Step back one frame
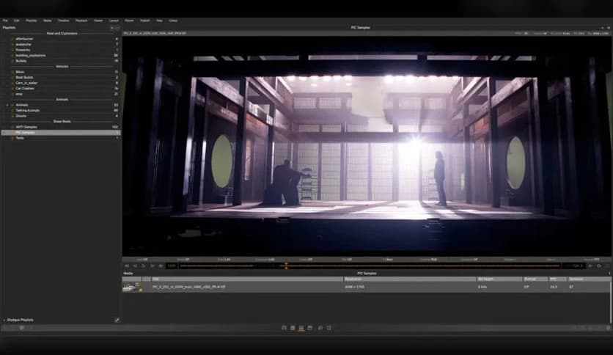613x355 pixels. 135,266
